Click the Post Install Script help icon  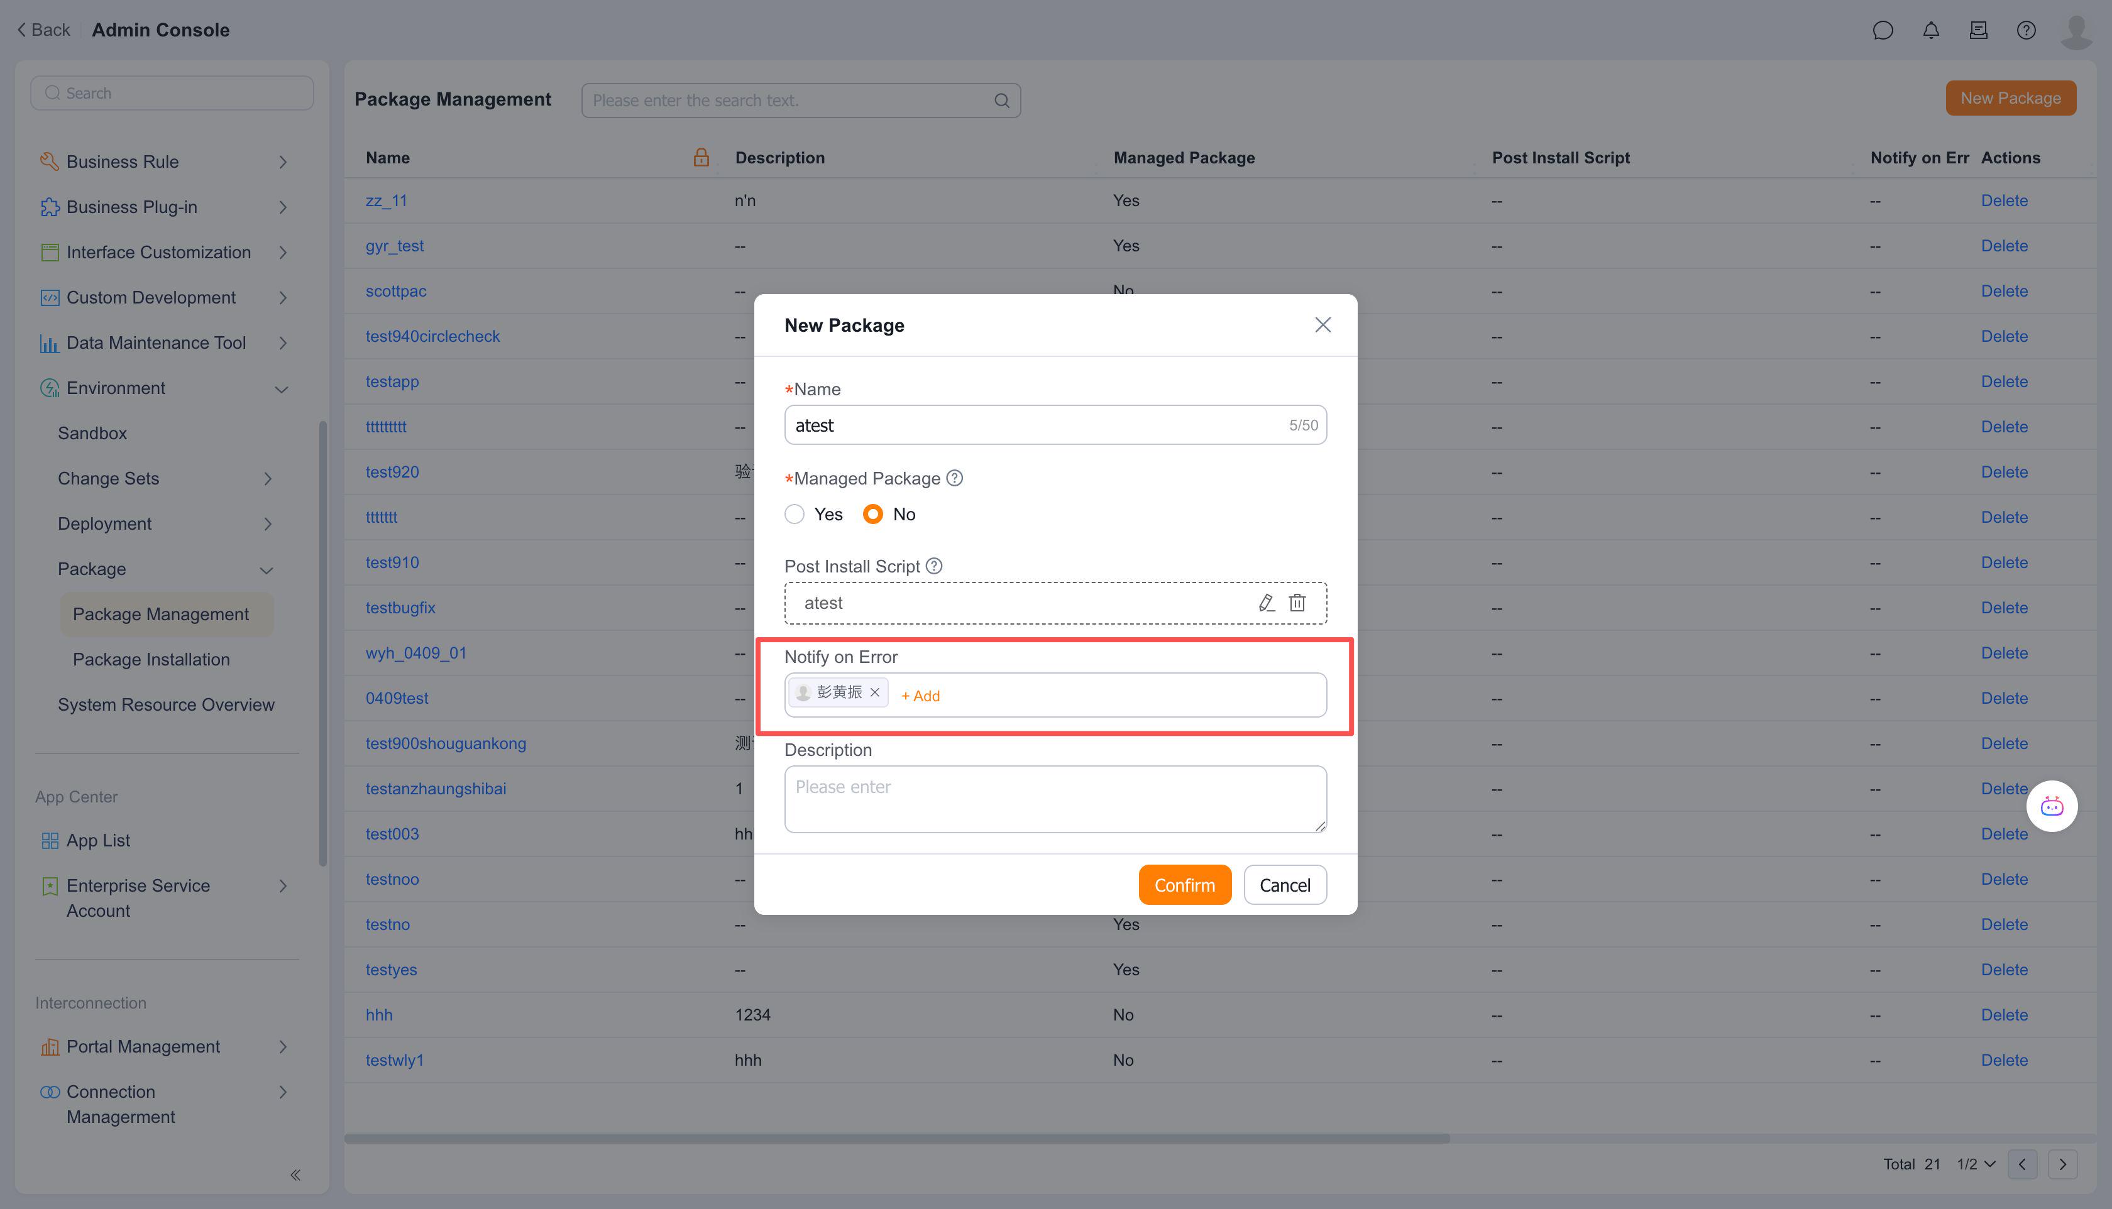point(933,566)
